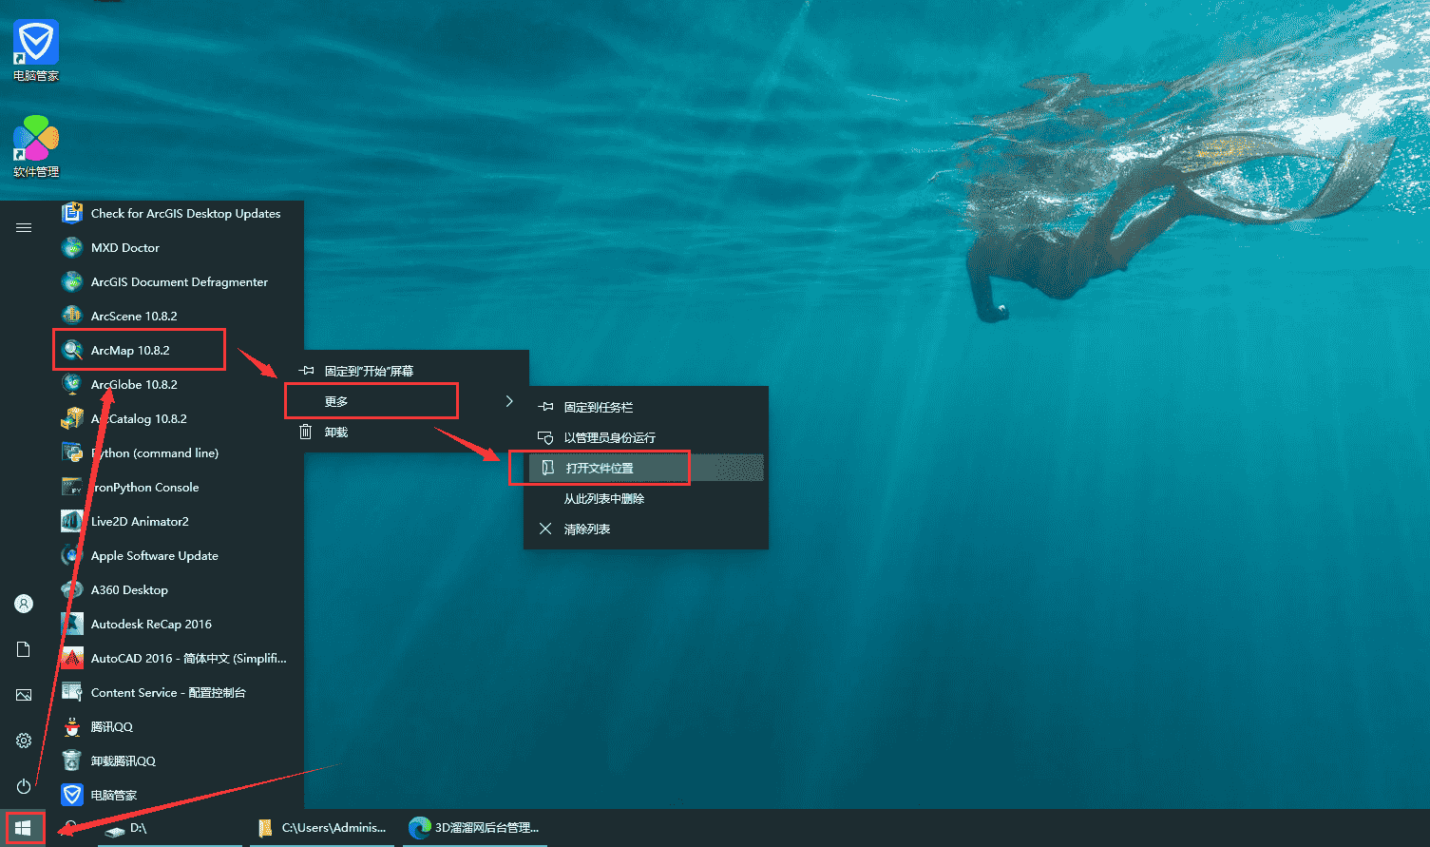Screen dimensions: 1430x847
Task: Switch to 3D溜溜网后台管理 Edge window
Action: click(x=474, y=828)
